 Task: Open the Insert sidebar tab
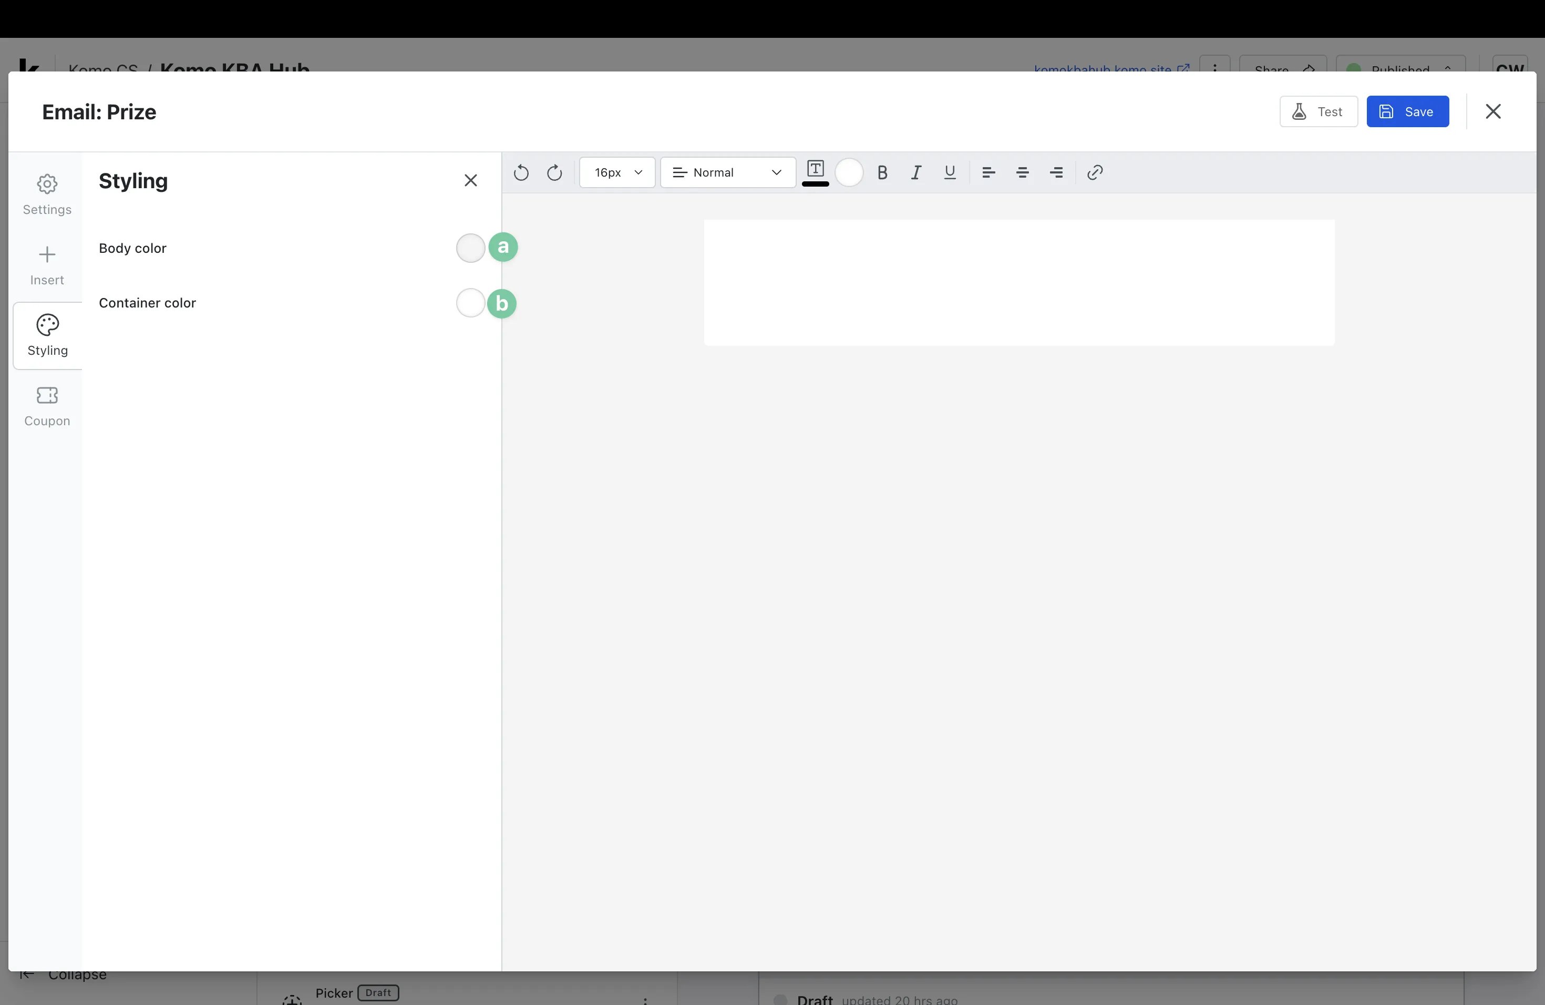click(47, 265)
